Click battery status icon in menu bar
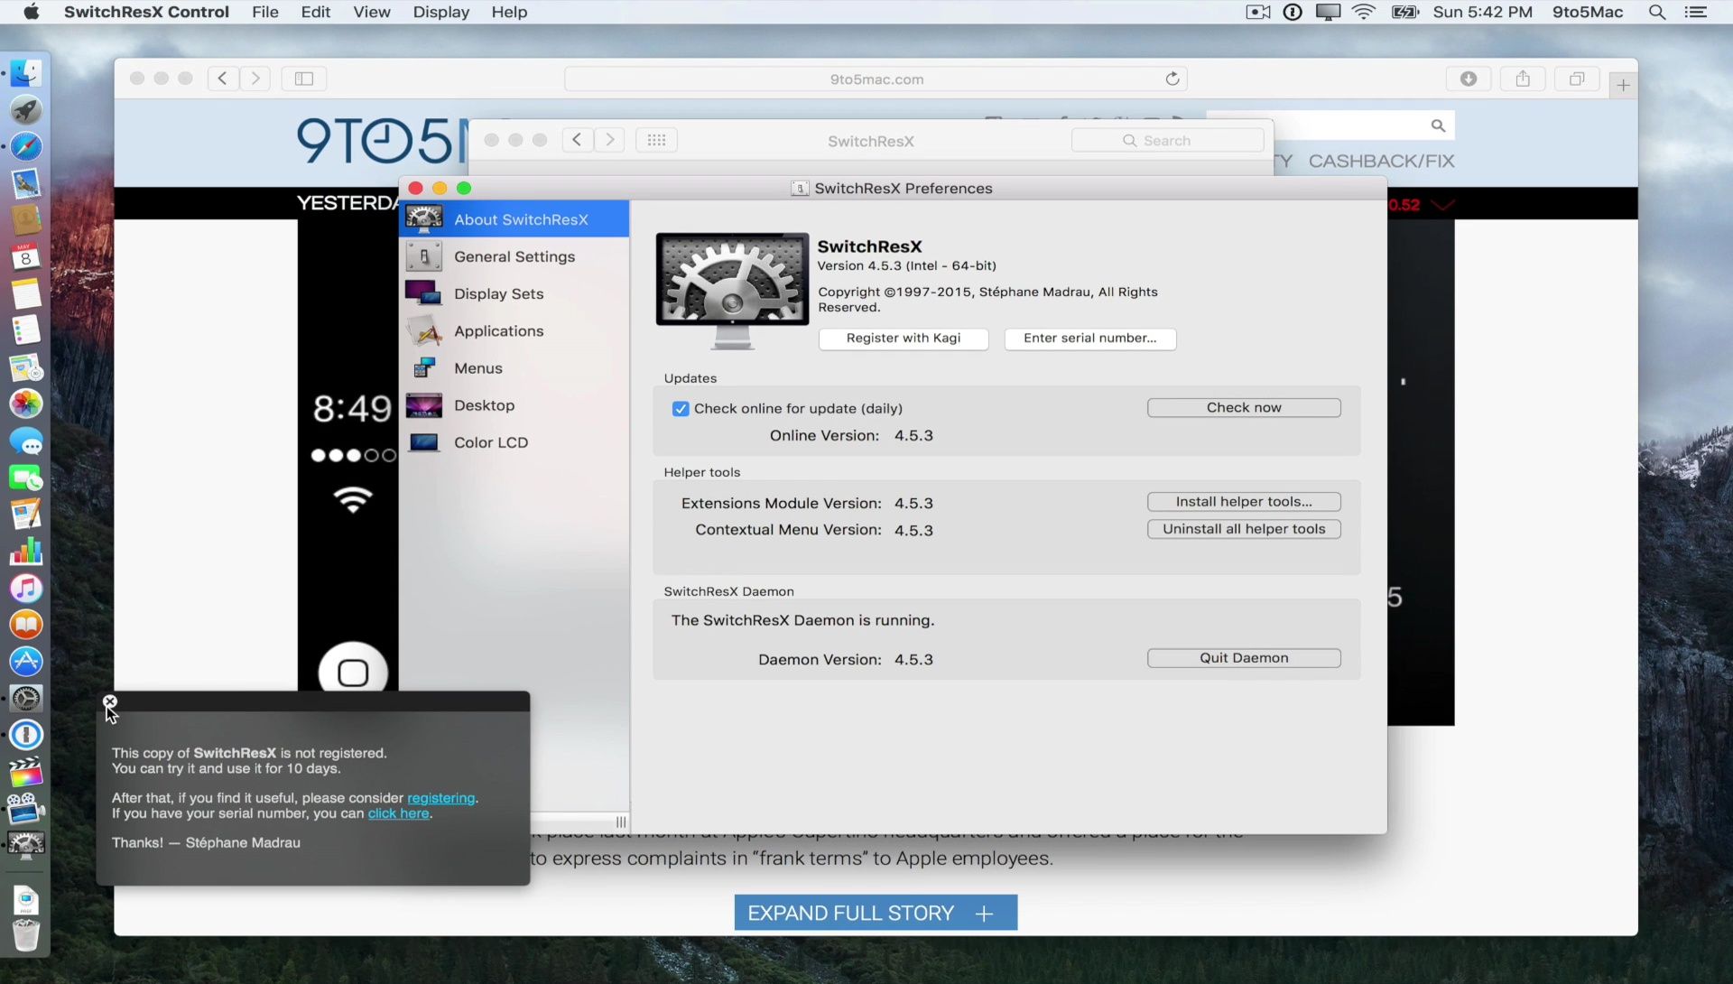 click(1405, 12)
